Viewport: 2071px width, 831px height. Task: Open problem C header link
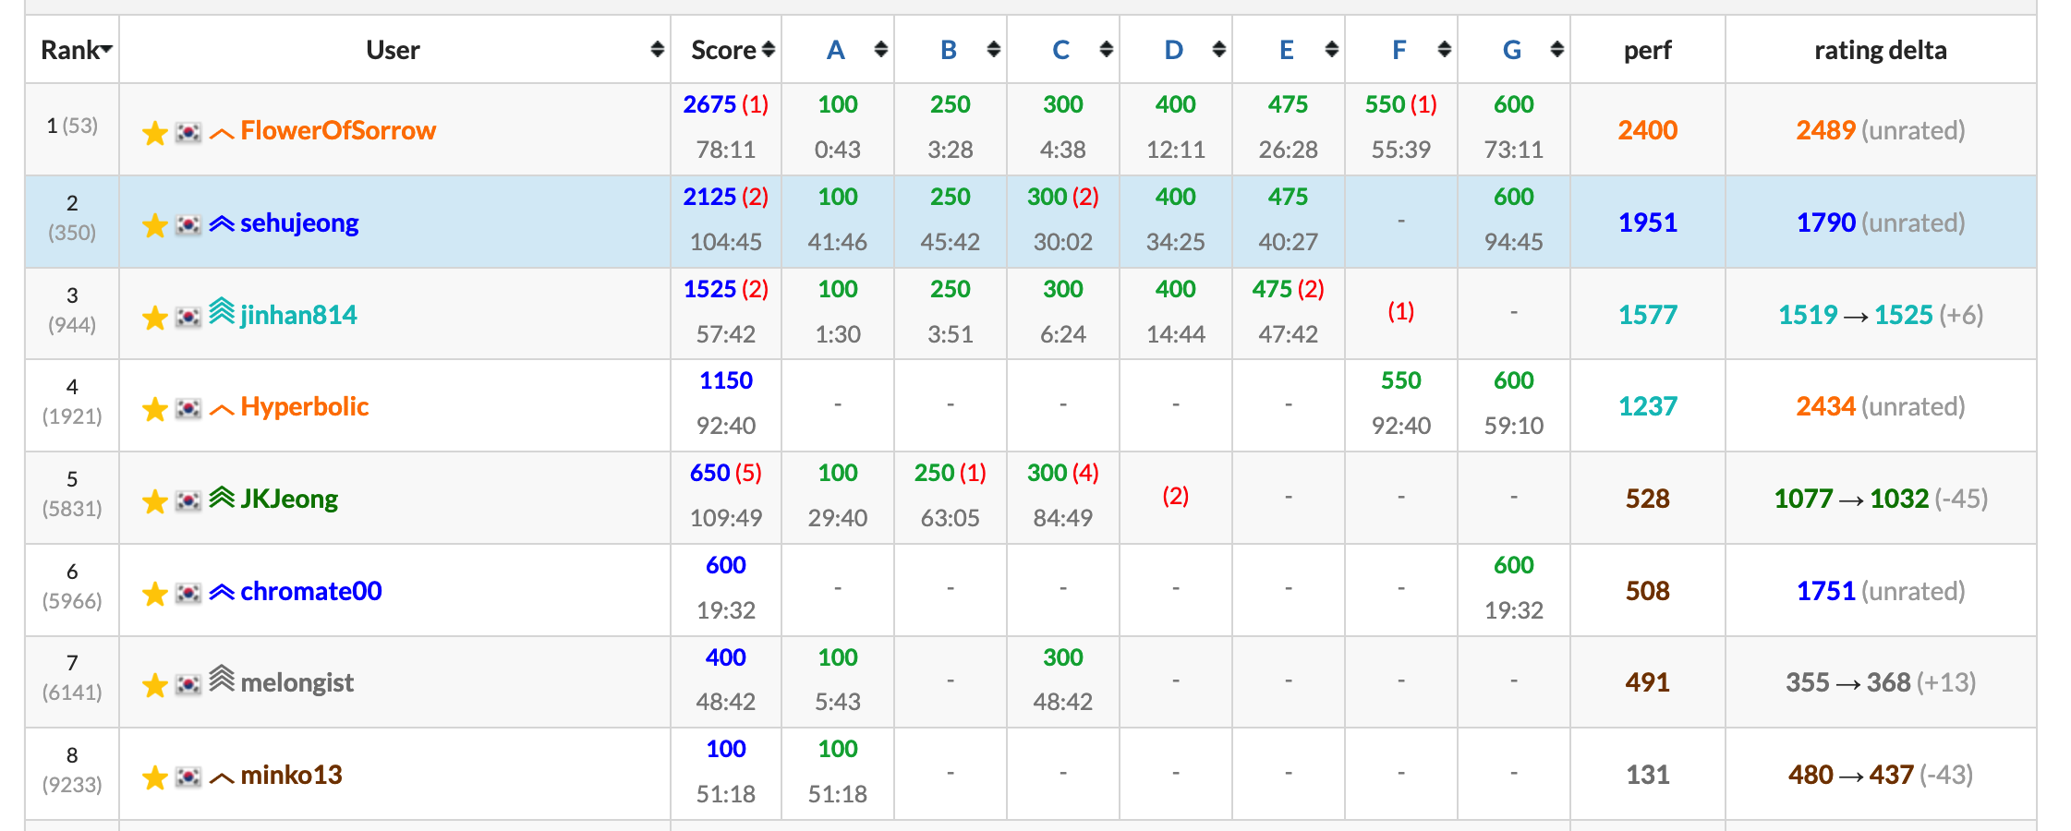(x=1061, y=50)
